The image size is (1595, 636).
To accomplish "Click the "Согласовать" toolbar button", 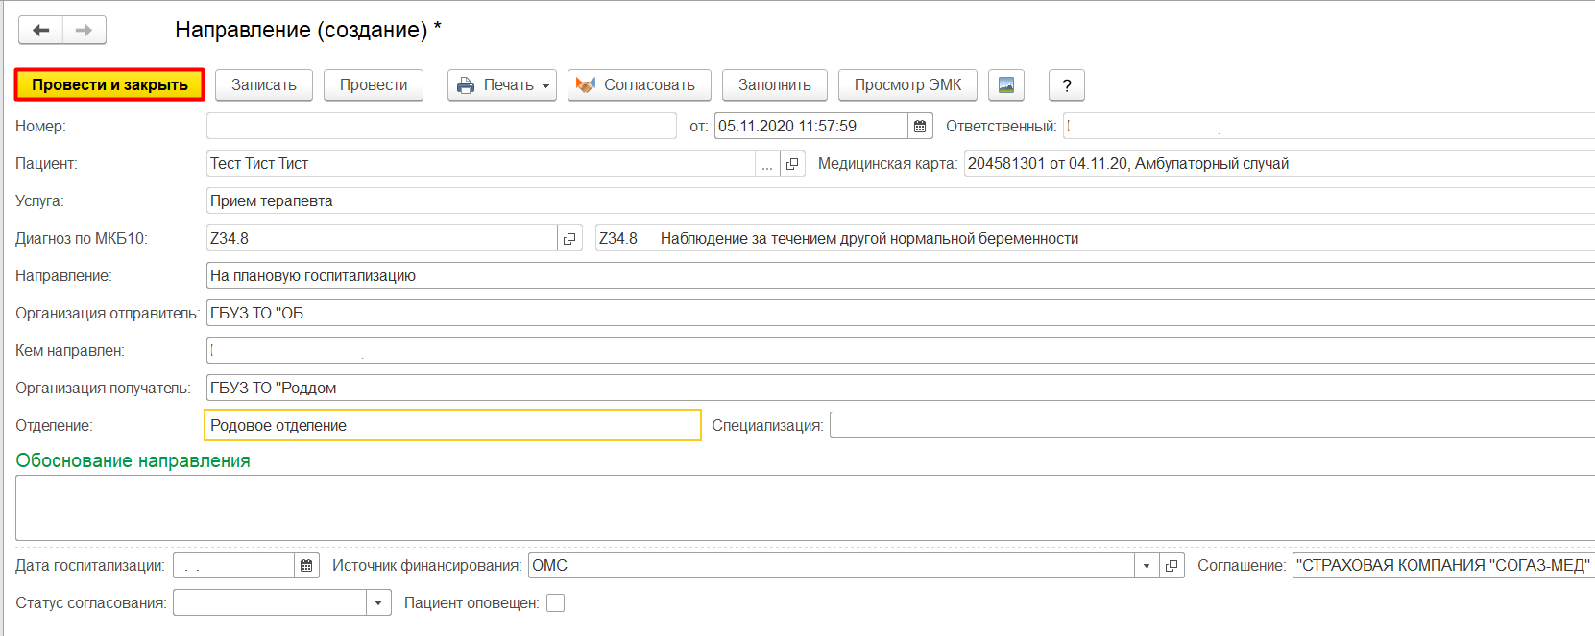I will [x=639, y=85].
